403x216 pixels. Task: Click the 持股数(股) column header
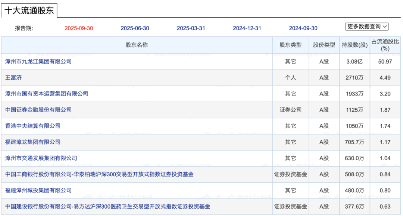coord(354,45)
